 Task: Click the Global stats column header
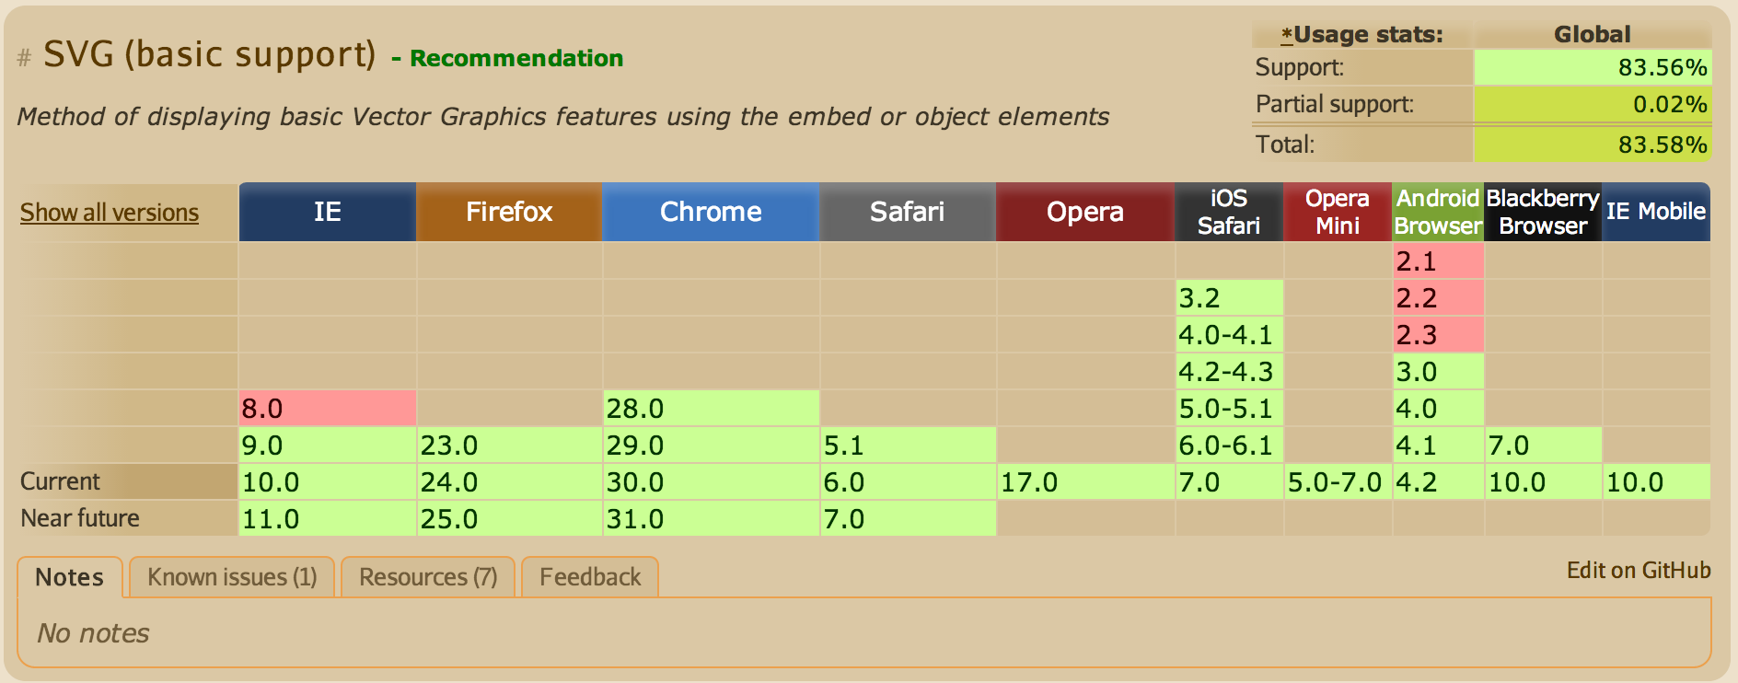coord(1593,35)
